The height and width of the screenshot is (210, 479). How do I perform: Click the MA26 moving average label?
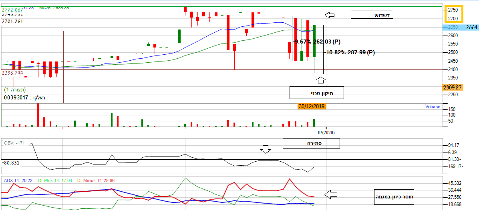tap(54, 7)
